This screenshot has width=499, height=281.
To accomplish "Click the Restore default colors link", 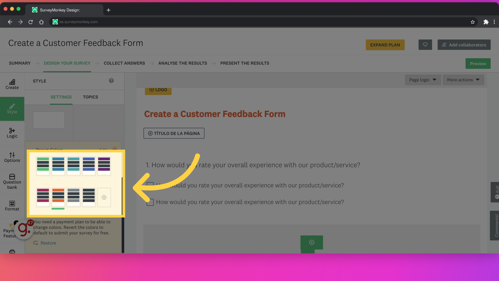I will [48, 243].
